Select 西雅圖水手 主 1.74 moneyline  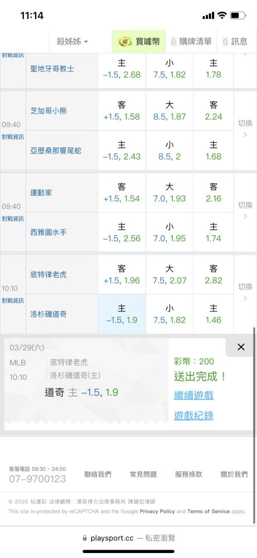(x=214, y=232)
